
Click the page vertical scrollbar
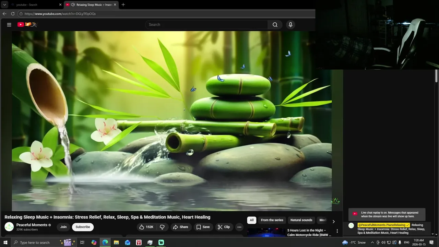[x=436, y=75]
